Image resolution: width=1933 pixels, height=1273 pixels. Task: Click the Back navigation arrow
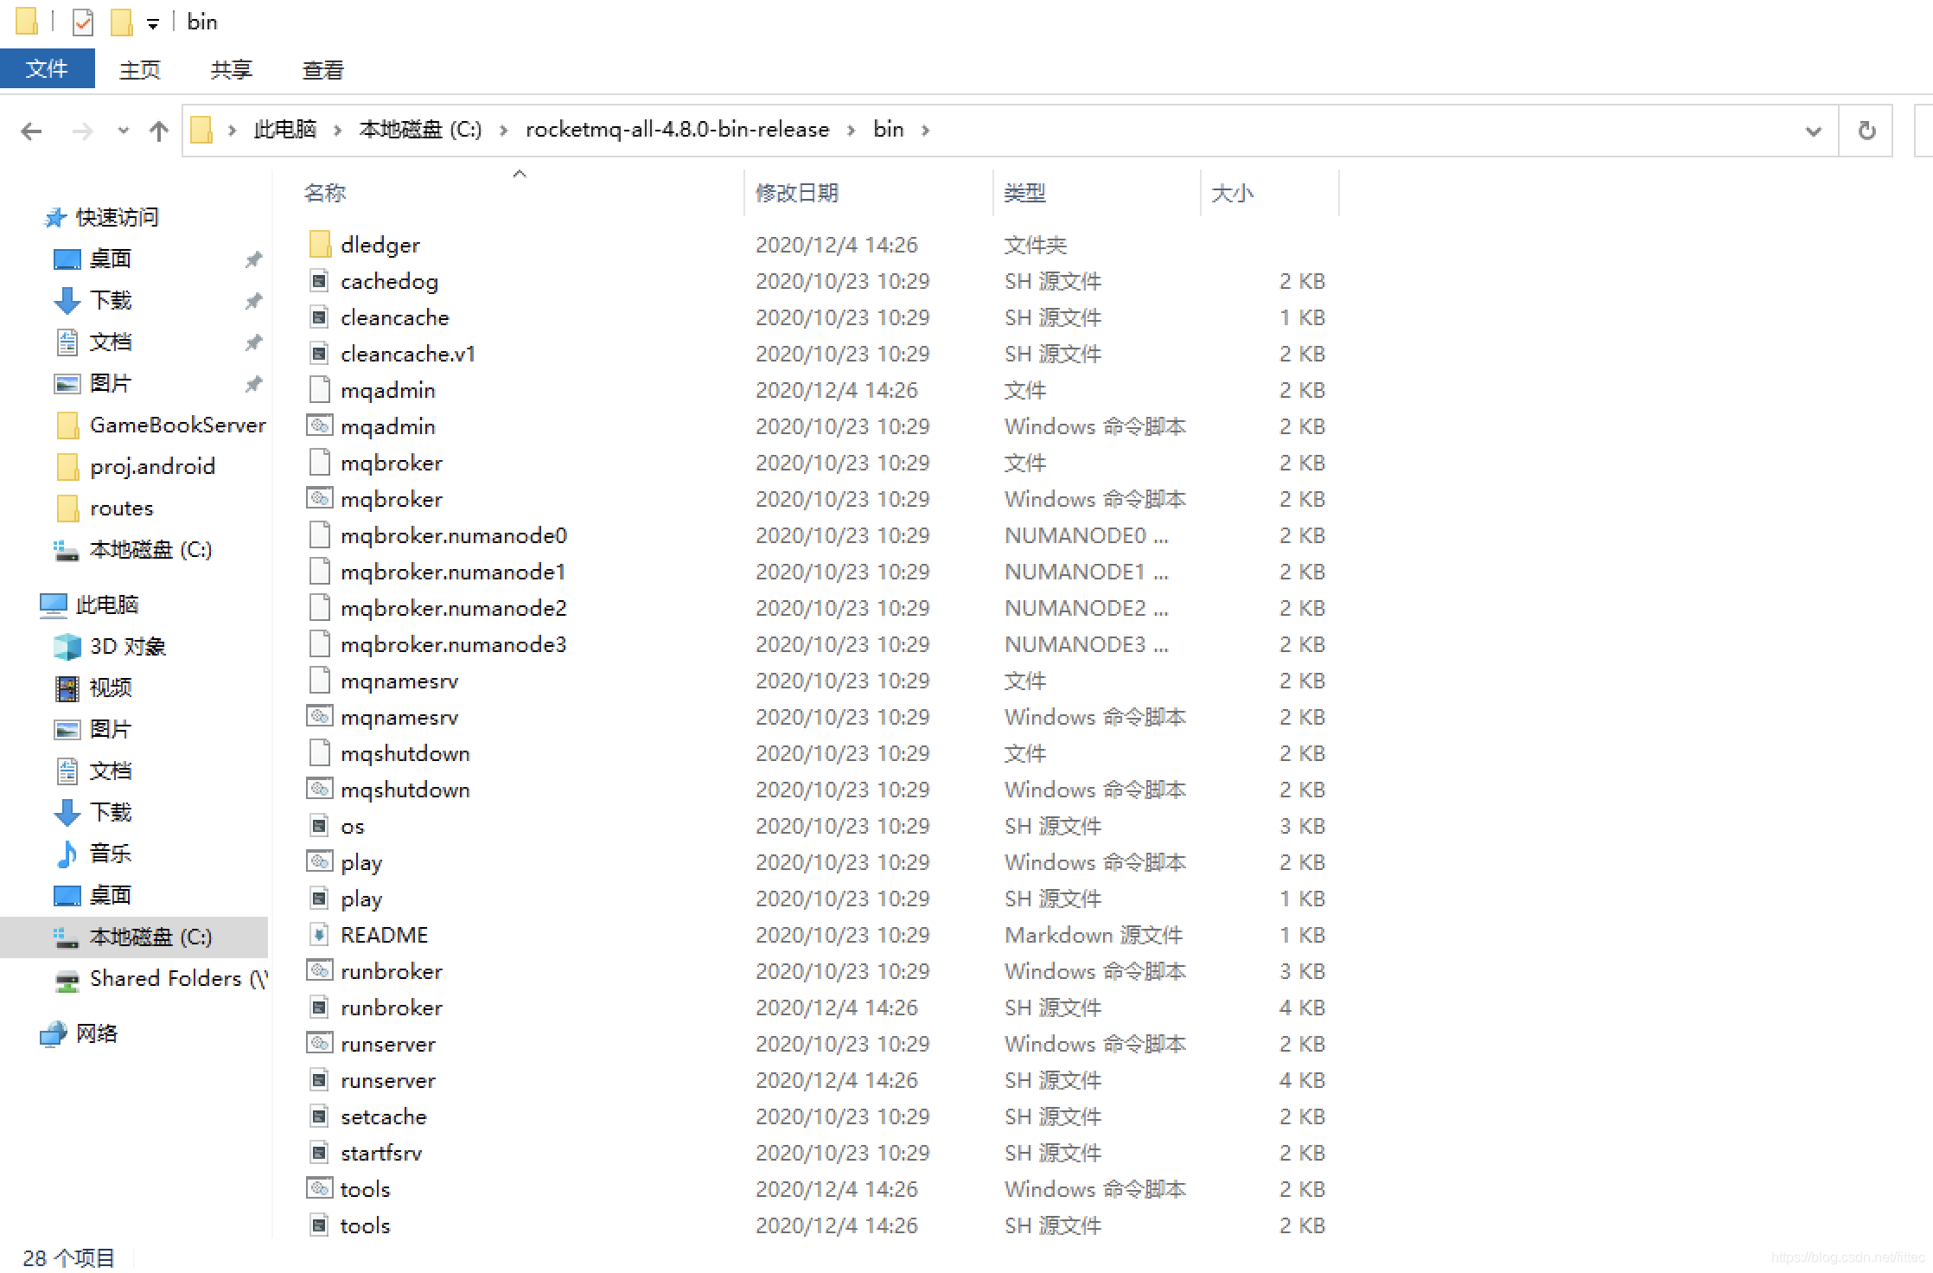pos(31,131)
